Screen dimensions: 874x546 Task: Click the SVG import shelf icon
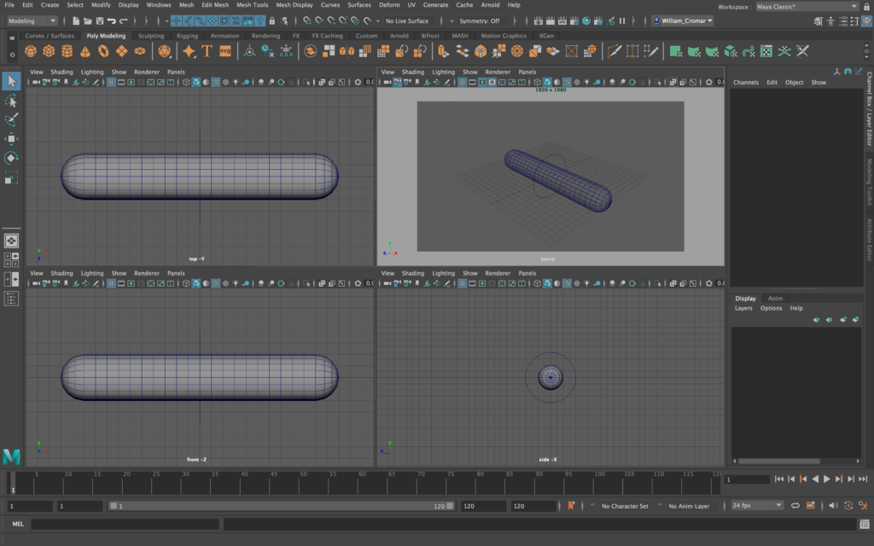click(225, 52)
